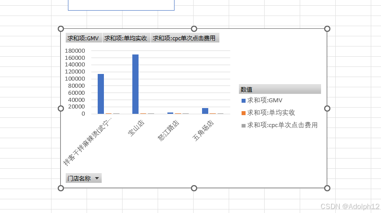Viewport: 381px width, 213px height.
Task: Click the top-left chart resize handle
Action: pyautogui.click(x=61, y=29)
